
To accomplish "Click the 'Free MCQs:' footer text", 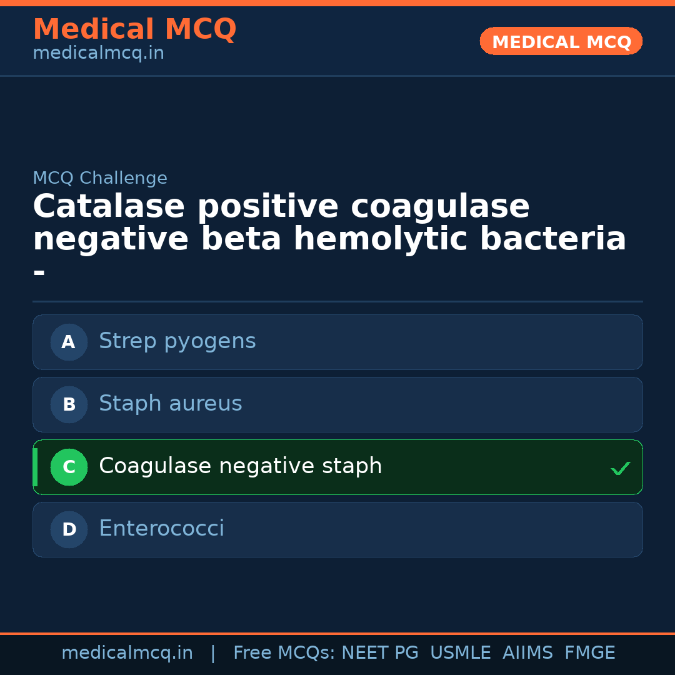I will (284, 653).
